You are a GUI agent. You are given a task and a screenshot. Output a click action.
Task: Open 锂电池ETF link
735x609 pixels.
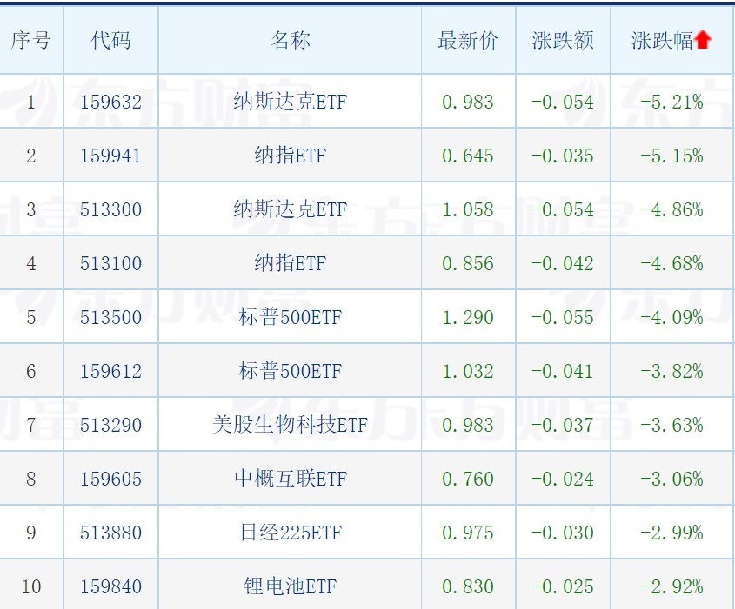coord(290,587)
